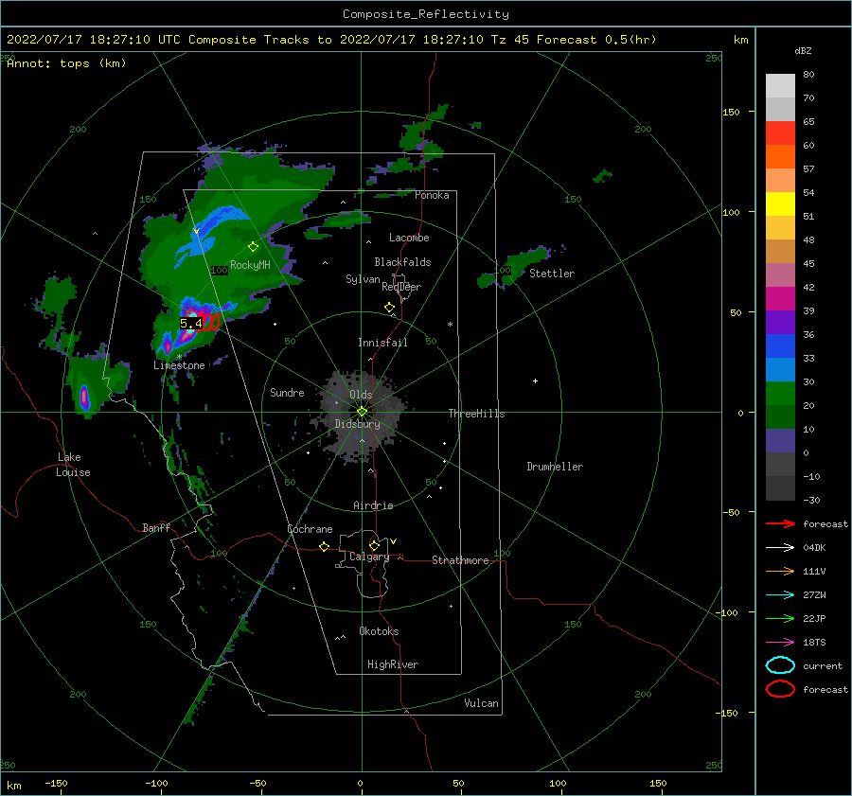
Task: Select the magenta swatch in dBZ scale
Action: [x=780, y=298]
